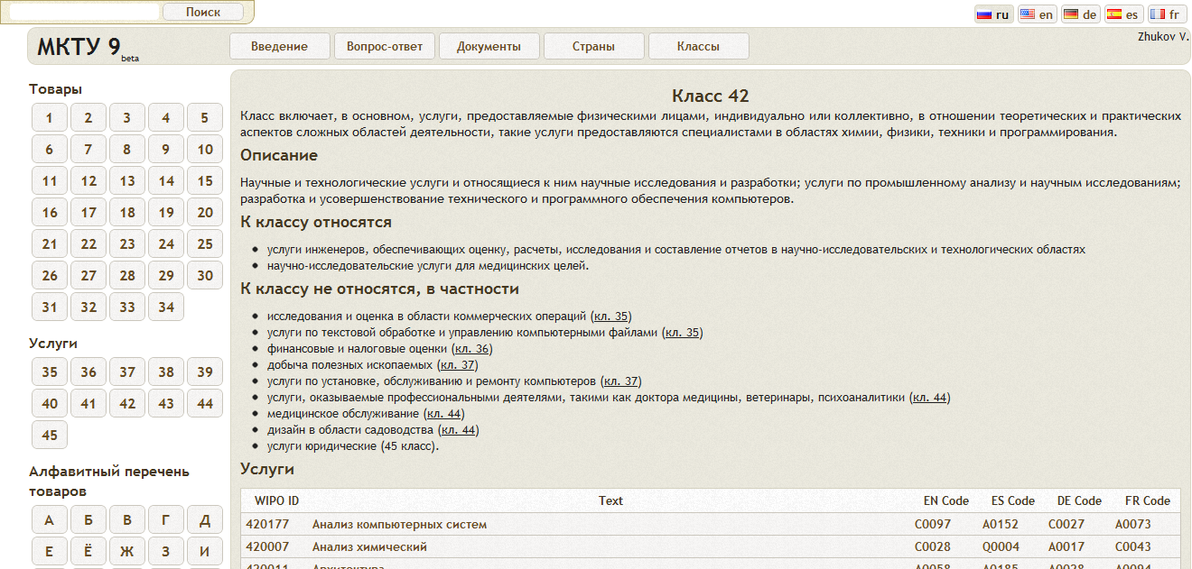Select services class 35 button
Viewport: 1192px width, 569px height.
[x=50, y=372]
